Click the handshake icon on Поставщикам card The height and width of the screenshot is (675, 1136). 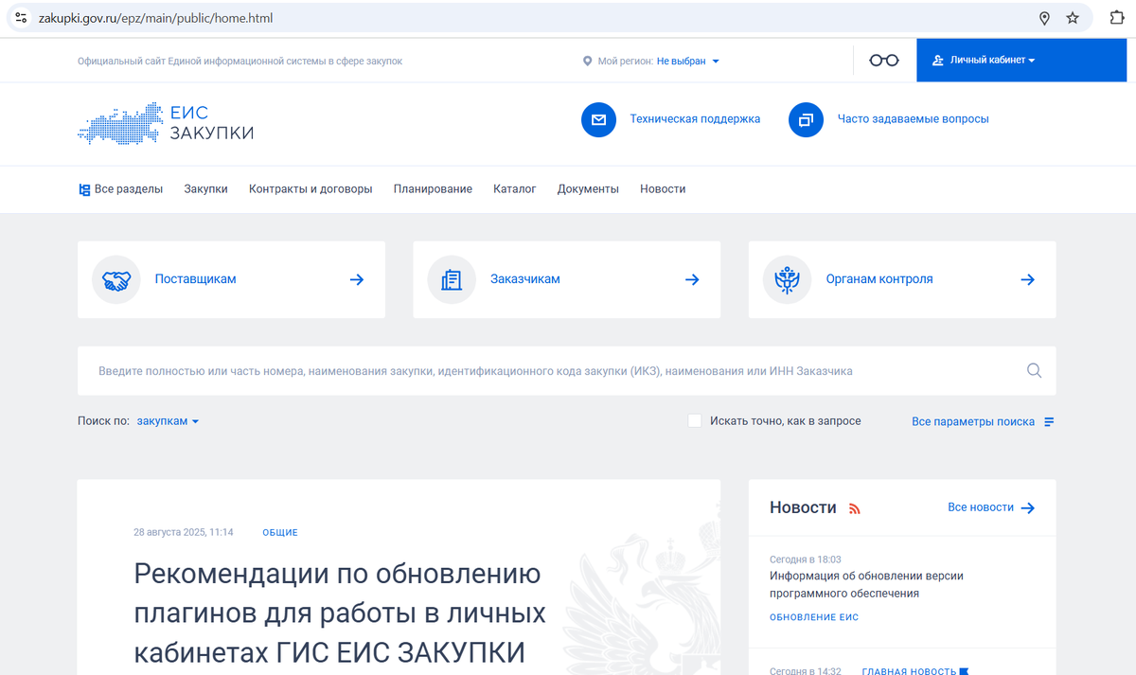click(115, 279)
